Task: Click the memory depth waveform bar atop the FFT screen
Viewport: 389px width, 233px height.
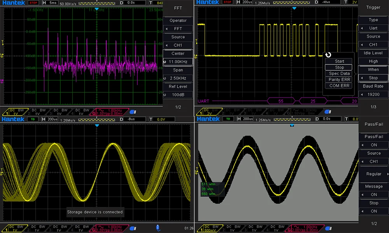Action: (x=97, y=3)
